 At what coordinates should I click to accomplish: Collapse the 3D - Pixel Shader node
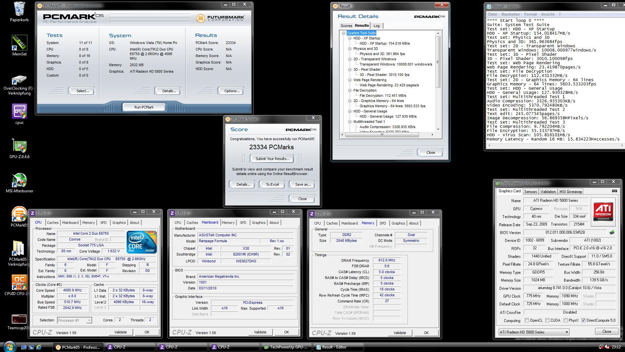click(350, 69)
